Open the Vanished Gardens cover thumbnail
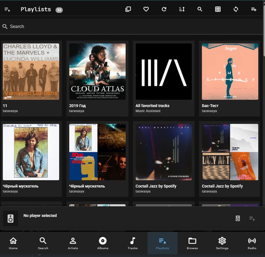Viewport: 265px width, 257px height. pyautogui.click(x=31, y=71)
